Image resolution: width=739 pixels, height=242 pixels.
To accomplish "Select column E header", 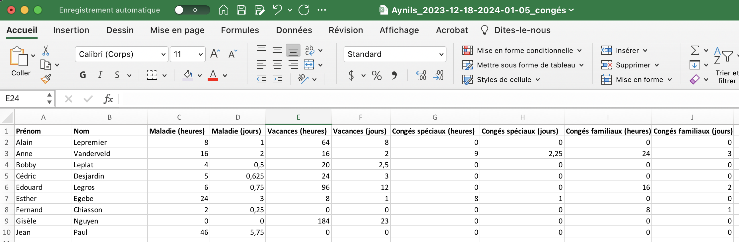I will pyautogui.click(x=298, y=117).
